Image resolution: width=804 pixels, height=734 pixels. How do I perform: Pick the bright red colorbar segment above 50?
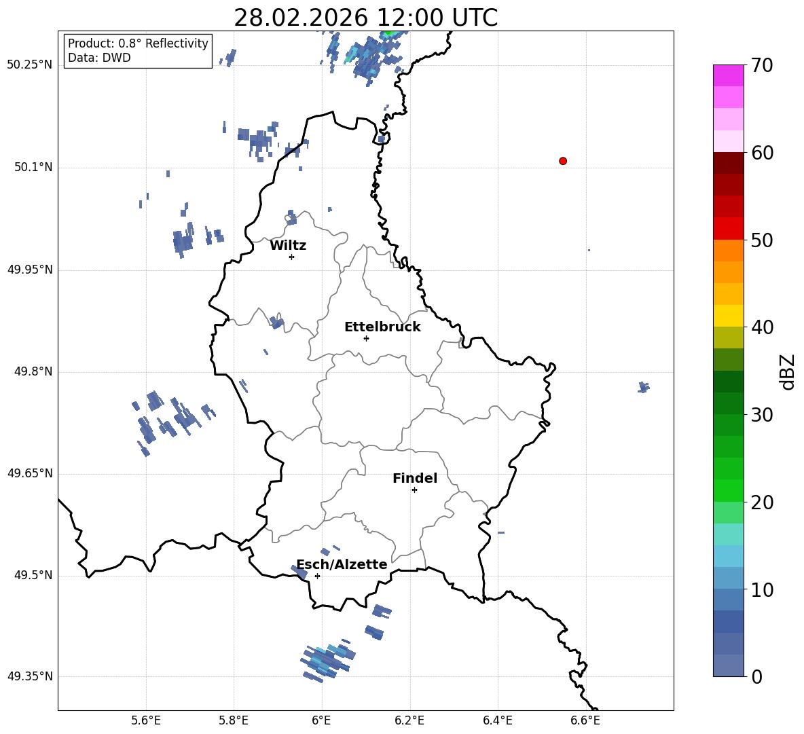[729, 229]
